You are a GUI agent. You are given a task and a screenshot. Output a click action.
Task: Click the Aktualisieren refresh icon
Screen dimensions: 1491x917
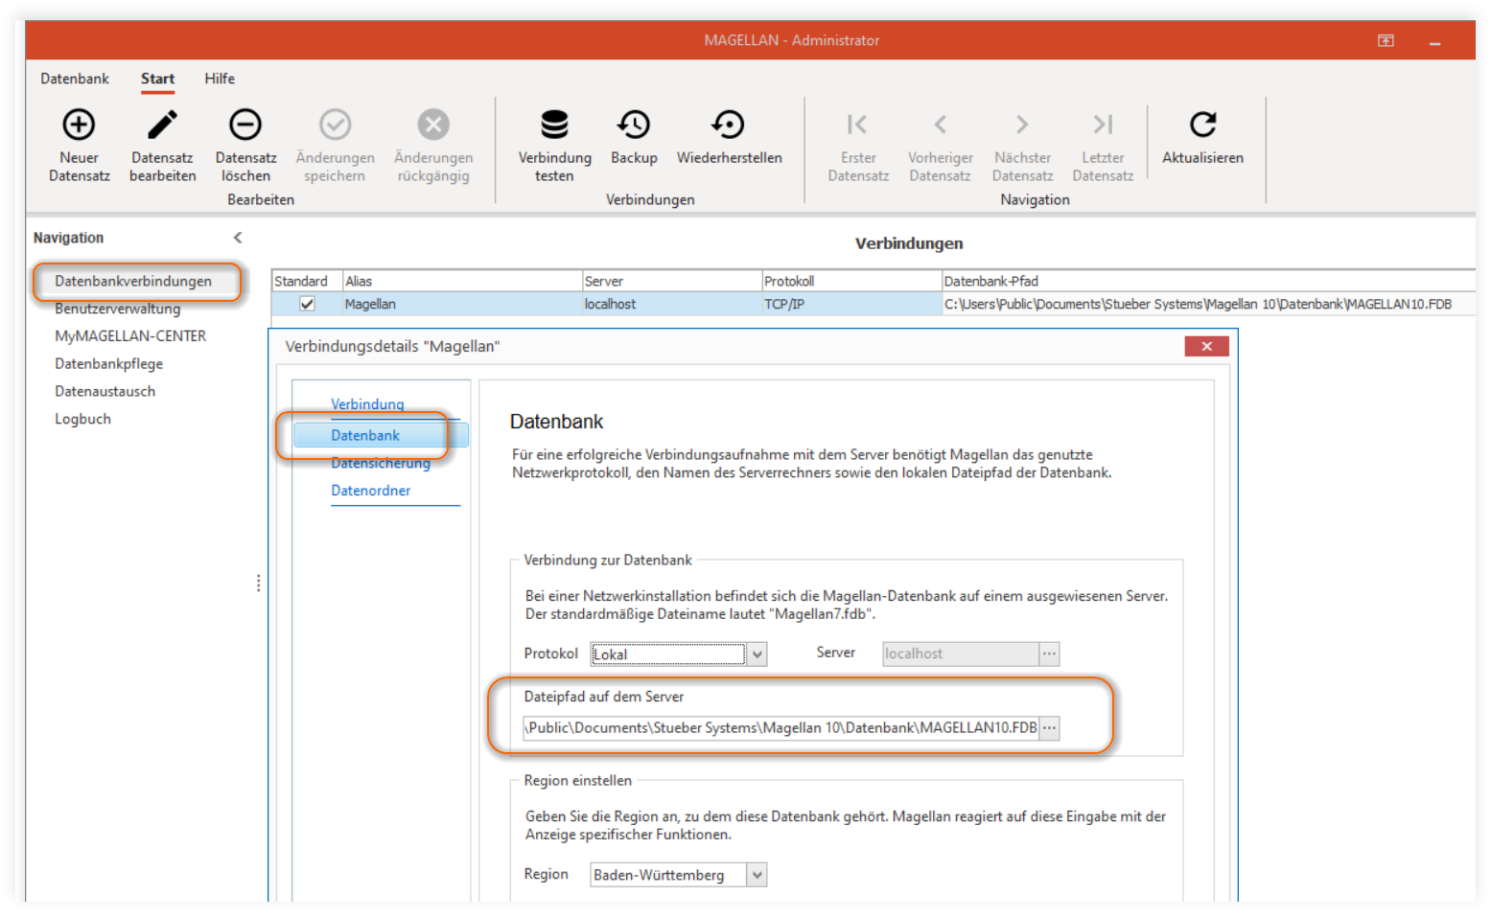1202,125
